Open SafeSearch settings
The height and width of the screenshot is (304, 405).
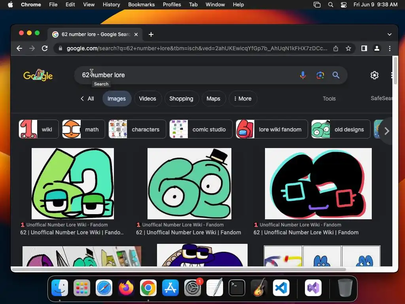coord(382,98)
